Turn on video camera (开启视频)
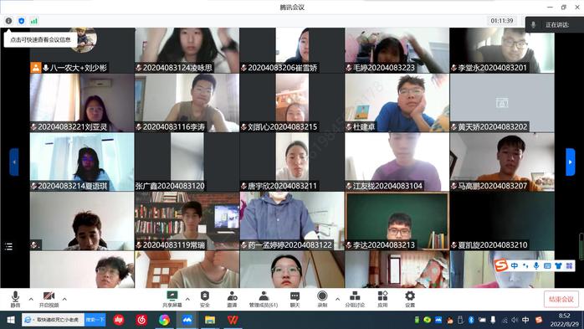This screenshot has height=329, width=584. [x=49, y=299]
